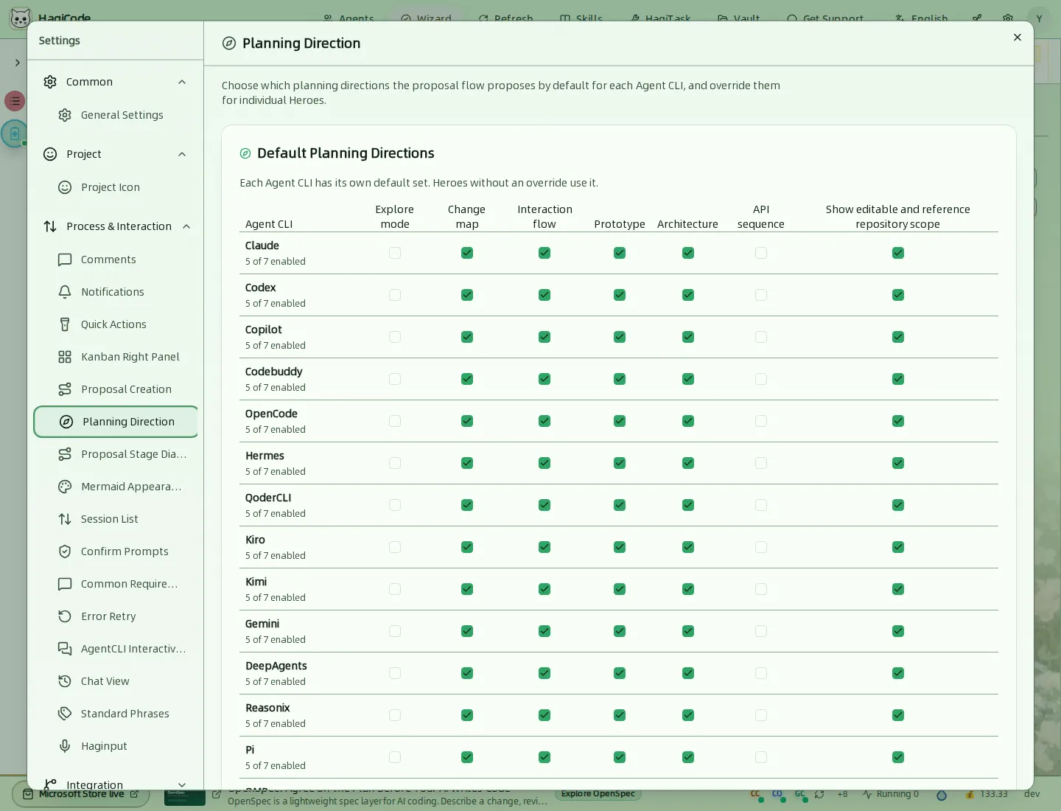Viewport: 1061px width, 811px height.
Task: Click the General Settings gear icon
Action: coord(65,115)
